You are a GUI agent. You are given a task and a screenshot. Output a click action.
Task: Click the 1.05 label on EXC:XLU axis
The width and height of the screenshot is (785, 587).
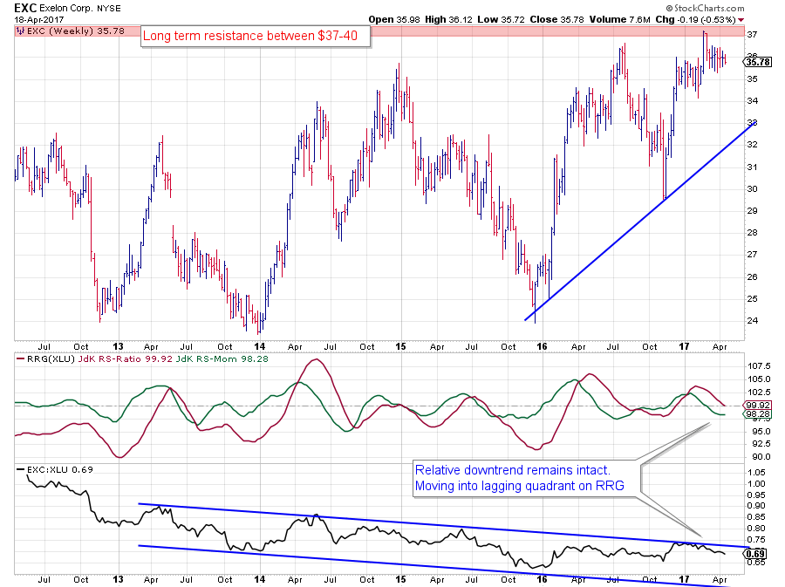point(756,472)
